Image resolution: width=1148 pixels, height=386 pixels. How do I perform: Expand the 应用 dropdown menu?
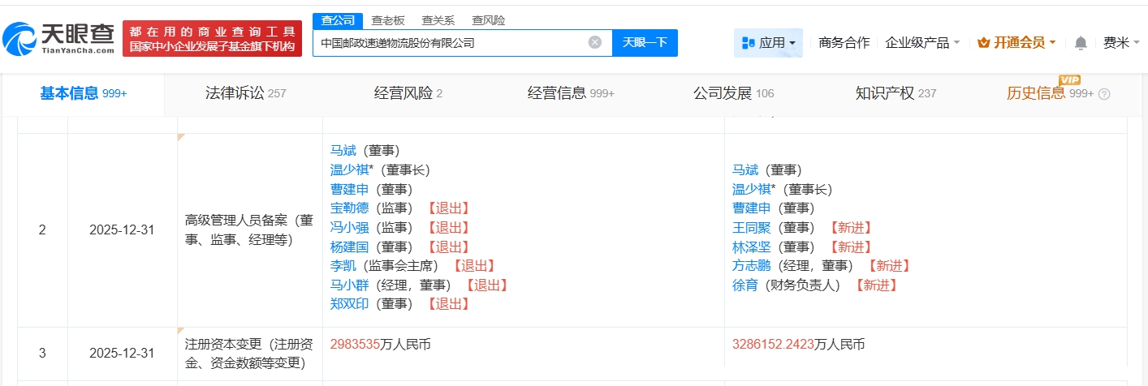pyautogui.click(x=768, y=43)
